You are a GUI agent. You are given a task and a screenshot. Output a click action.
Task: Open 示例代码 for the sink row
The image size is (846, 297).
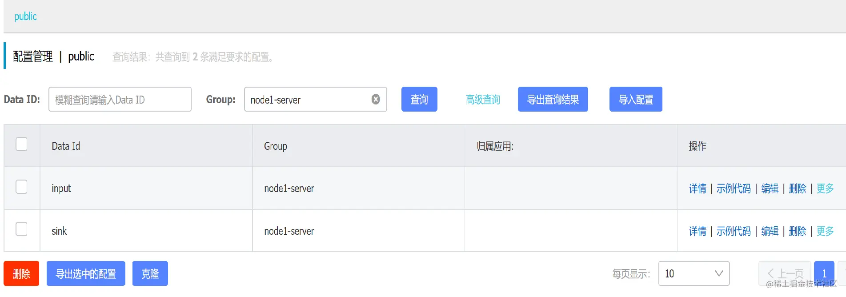click(x=734, y=231)
